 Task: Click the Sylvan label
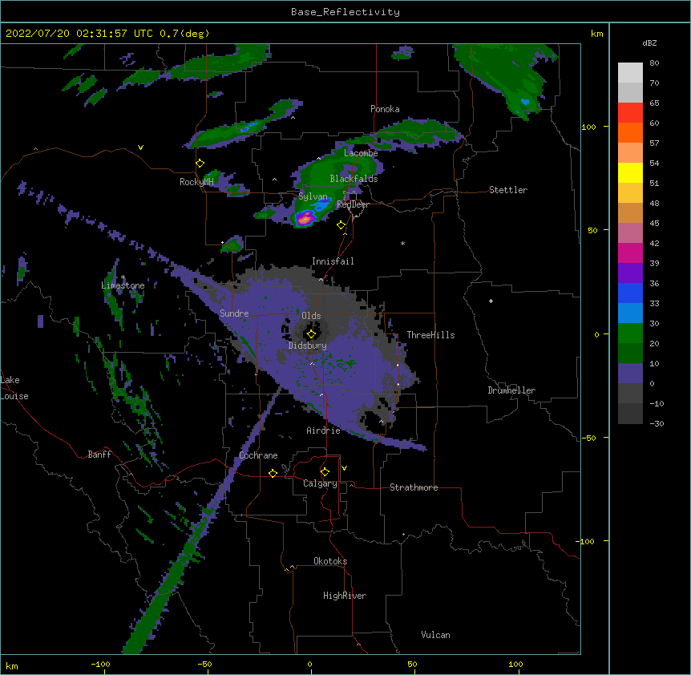coord(313,196)
